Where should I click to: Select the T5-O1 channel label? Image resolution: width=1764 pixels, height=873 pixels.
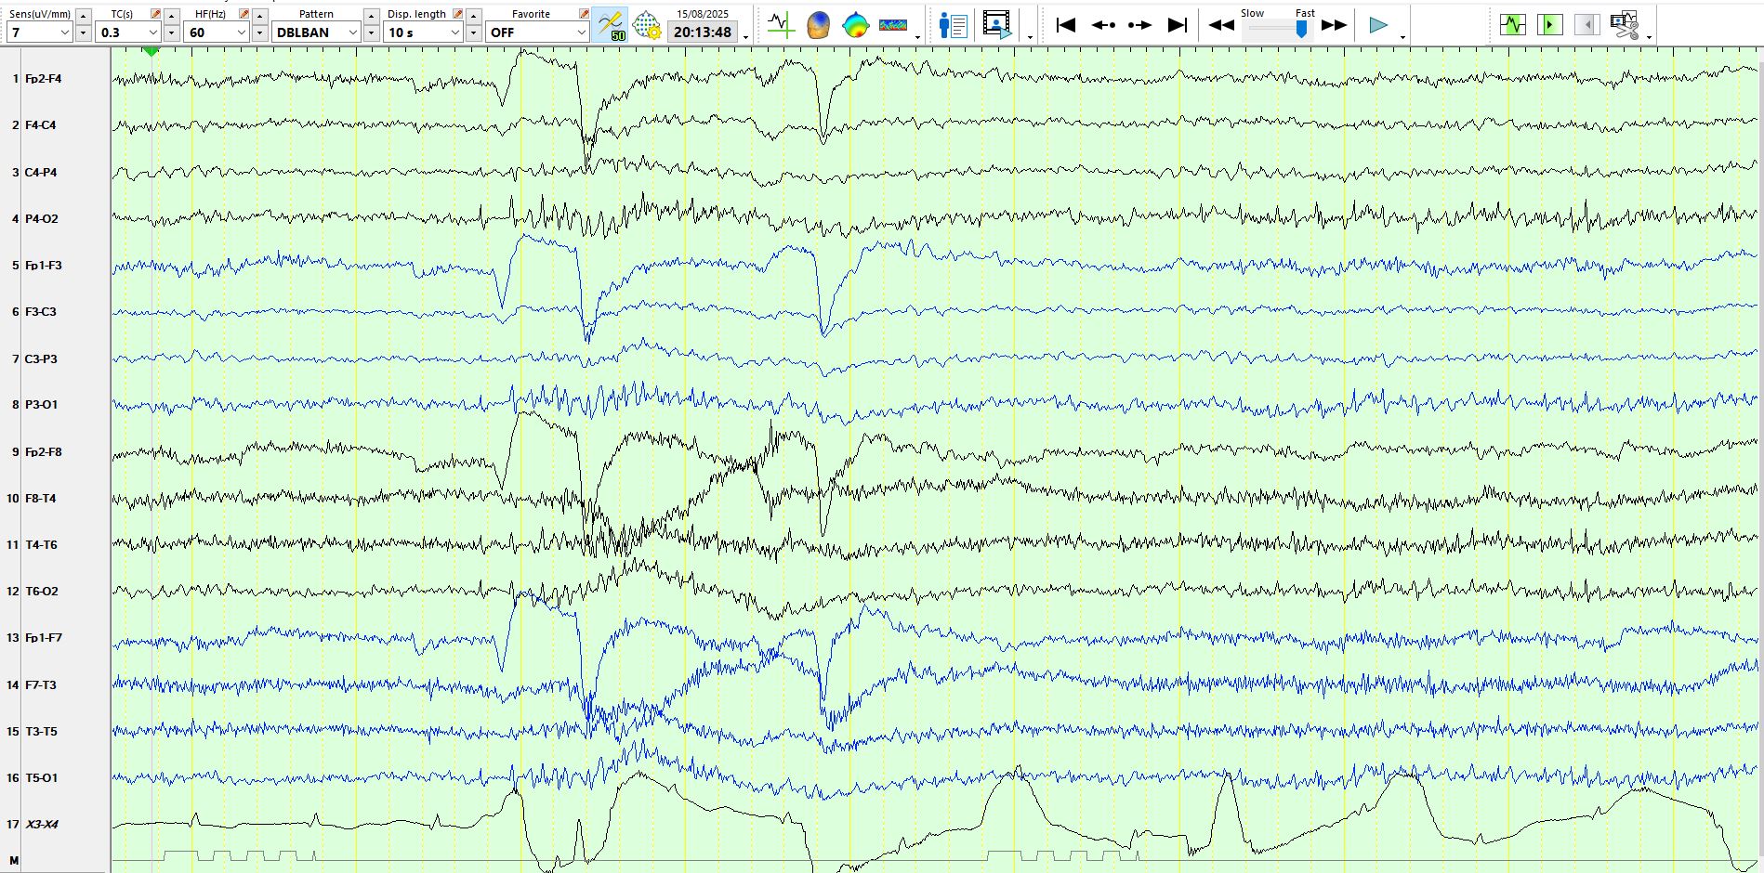[41, 778]
